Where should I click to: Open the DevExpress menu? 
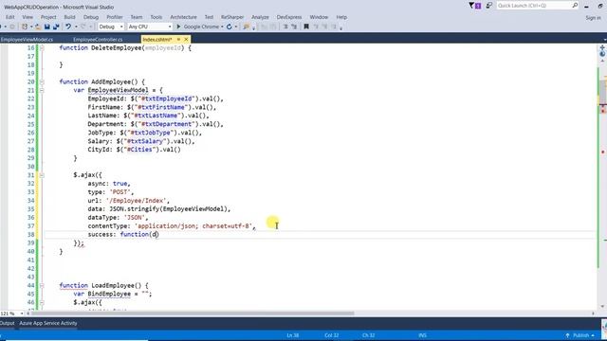(289, 17)
